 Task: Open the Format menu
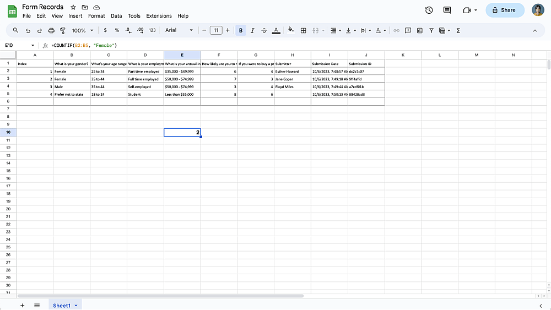point(96,16)
